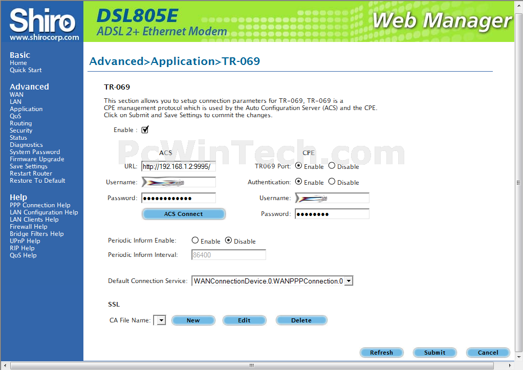Open the Security section
The width and height of the screenshot is (523, 370).
pyautogui.click(x=21, y=130)
